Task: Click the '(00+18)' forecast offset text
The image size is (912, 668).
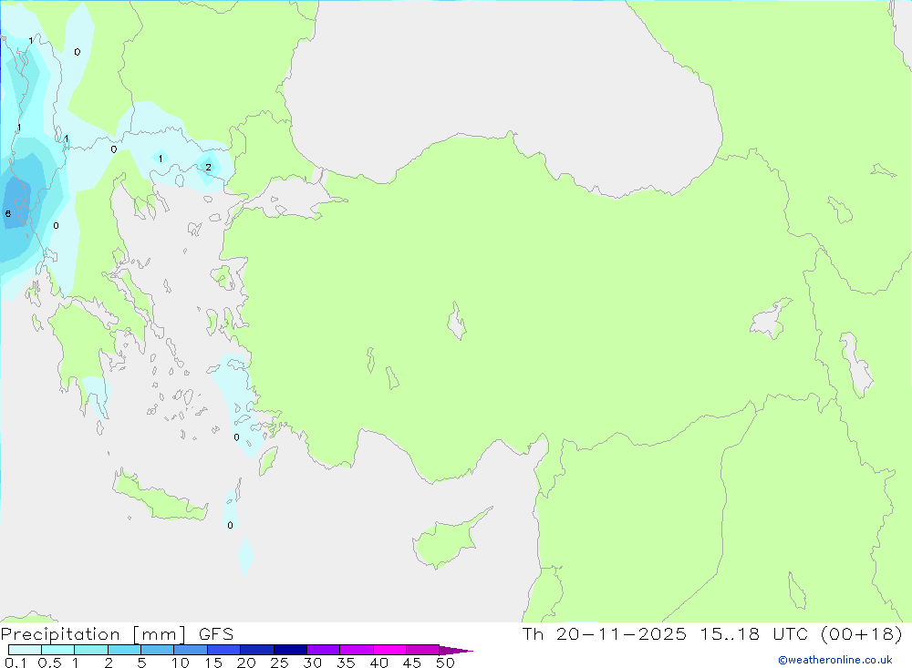Action: pyautogui.click(x=862, y=633)
